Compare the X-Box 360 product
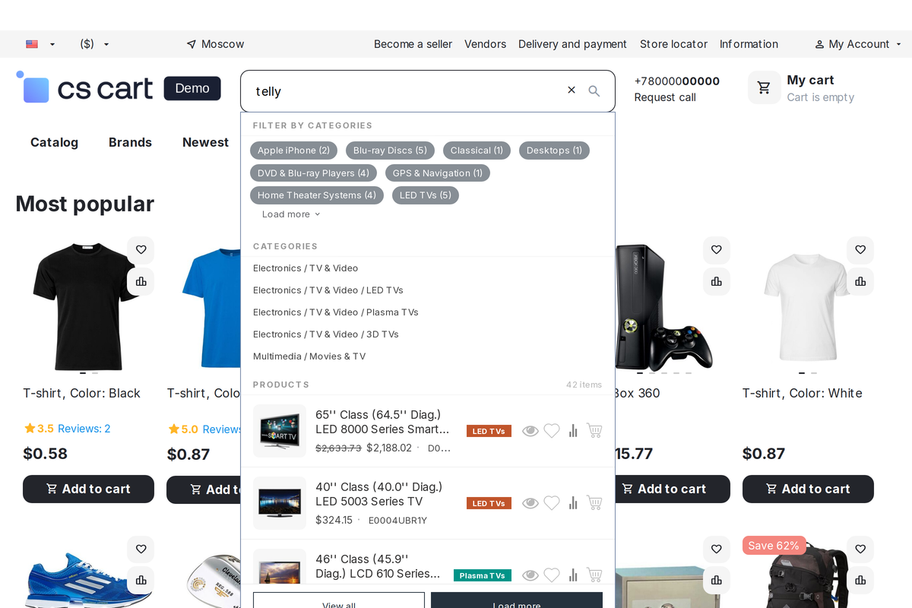The width and height of the screenshot is (912, 608). pos(717,281)
